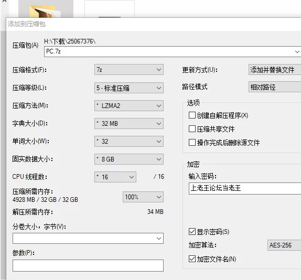
Task: Click the 固实数据大小 label
Action: tap(33, 159)
